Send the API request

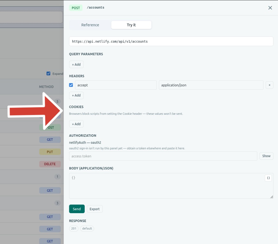point(77,209)
